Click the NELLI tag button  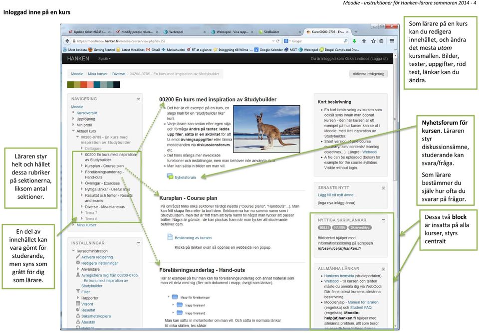point(324,227)
